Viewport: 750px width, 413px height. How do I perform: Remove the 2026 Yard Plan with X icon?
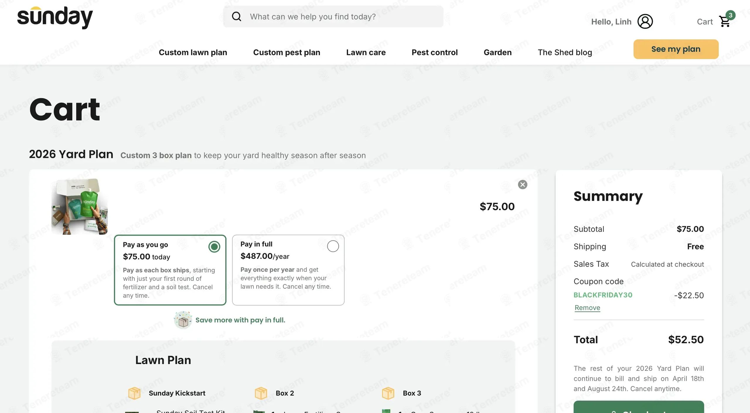pos(523,185)
